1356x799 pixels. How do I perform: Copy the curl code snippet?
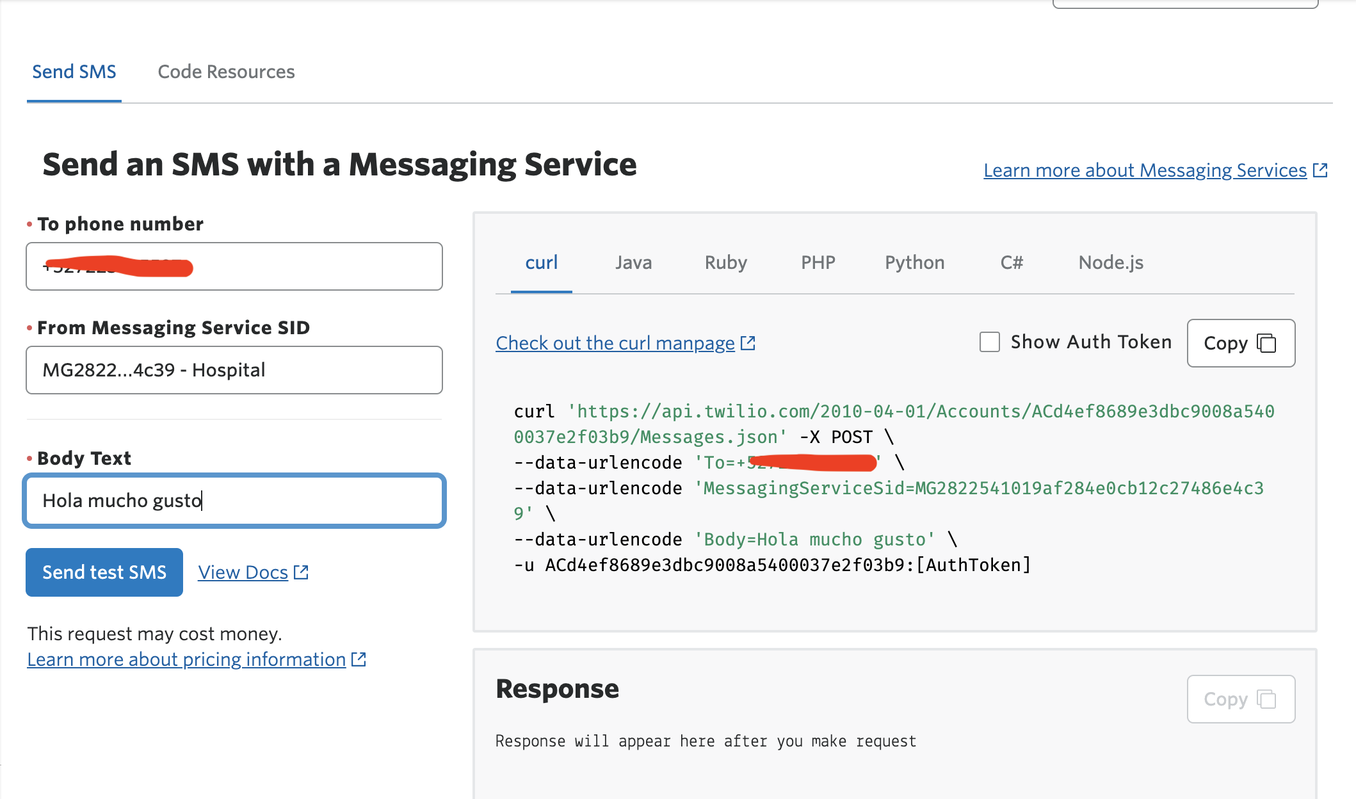click(x=1241, y=343)
